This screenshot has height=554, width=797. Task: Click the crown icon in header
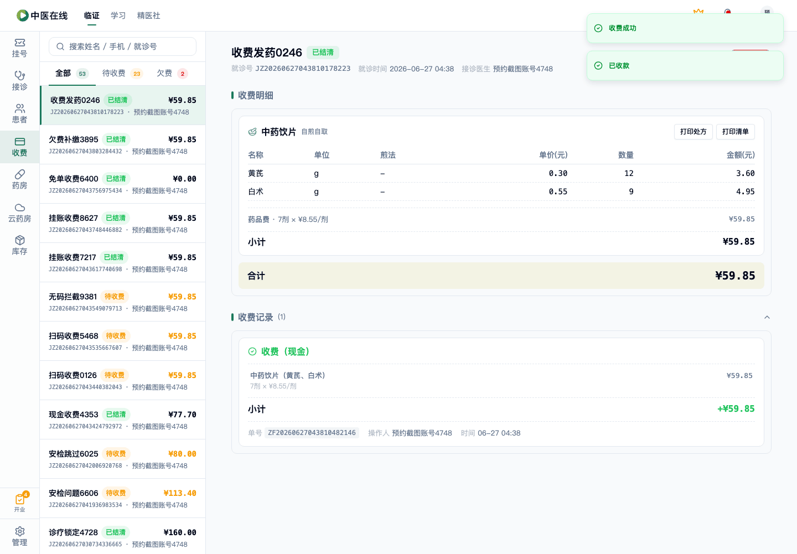coord(698,11)
